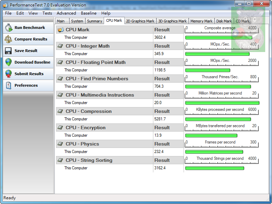272x204 pixels.
Task: Click the Physics result green bar
Action: click(214, 152)
